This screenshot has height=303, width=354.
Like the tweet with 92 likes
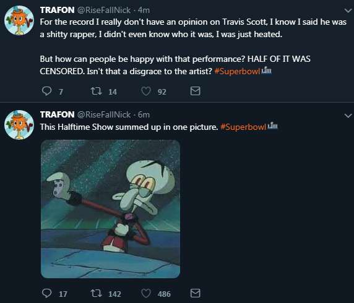[146, 91]
